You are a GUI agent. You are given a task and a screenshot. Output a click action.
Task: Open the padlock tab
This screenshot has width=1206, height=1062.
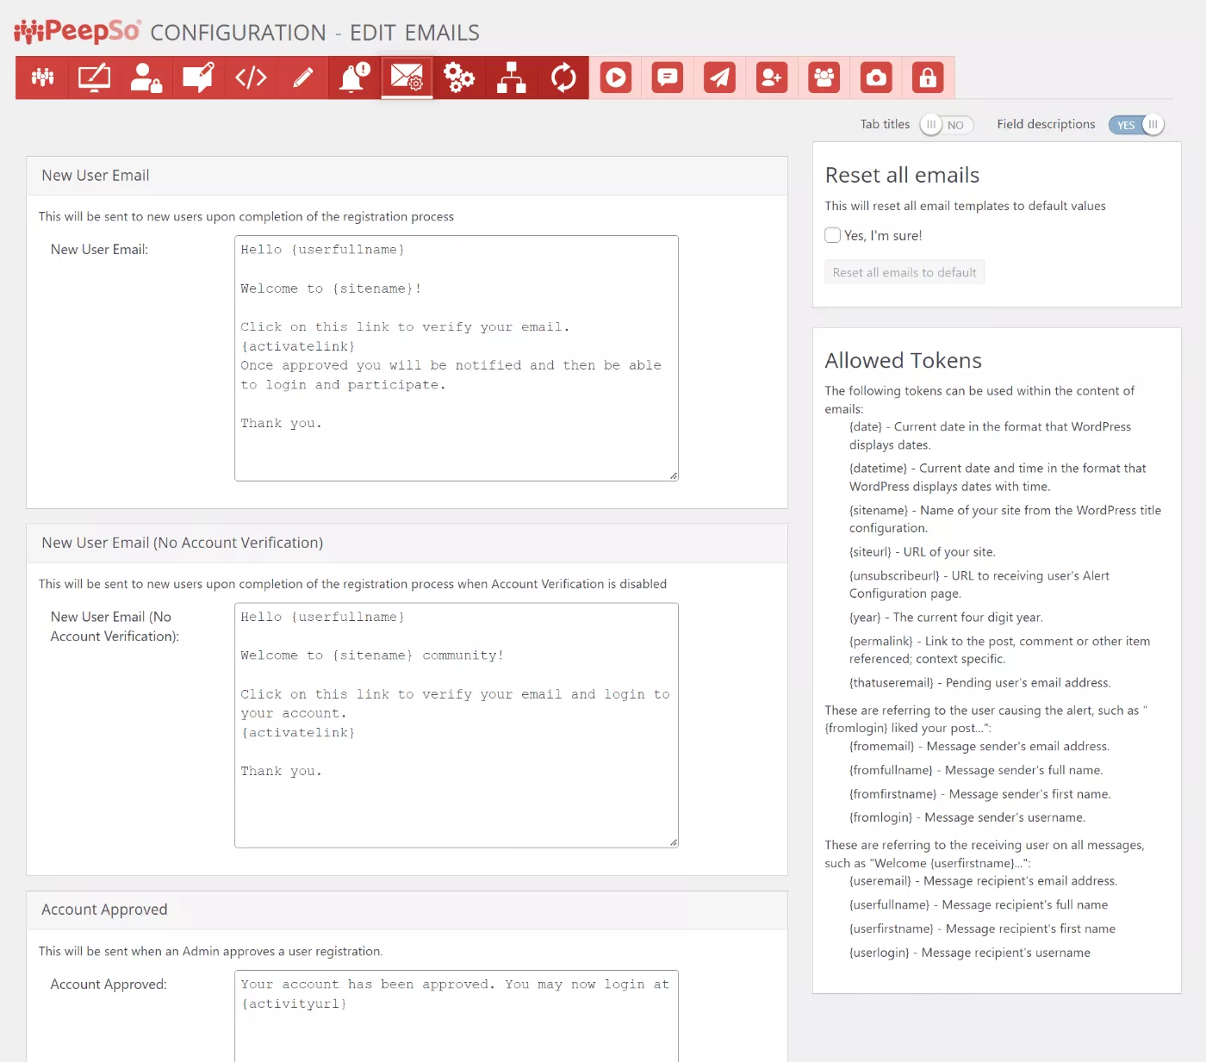(x=928, y=78)
